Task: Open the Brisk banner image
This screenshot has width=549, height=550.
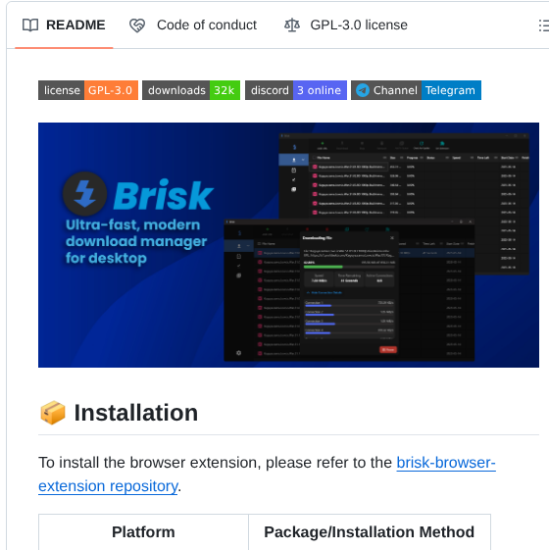Action: point(288,245)
